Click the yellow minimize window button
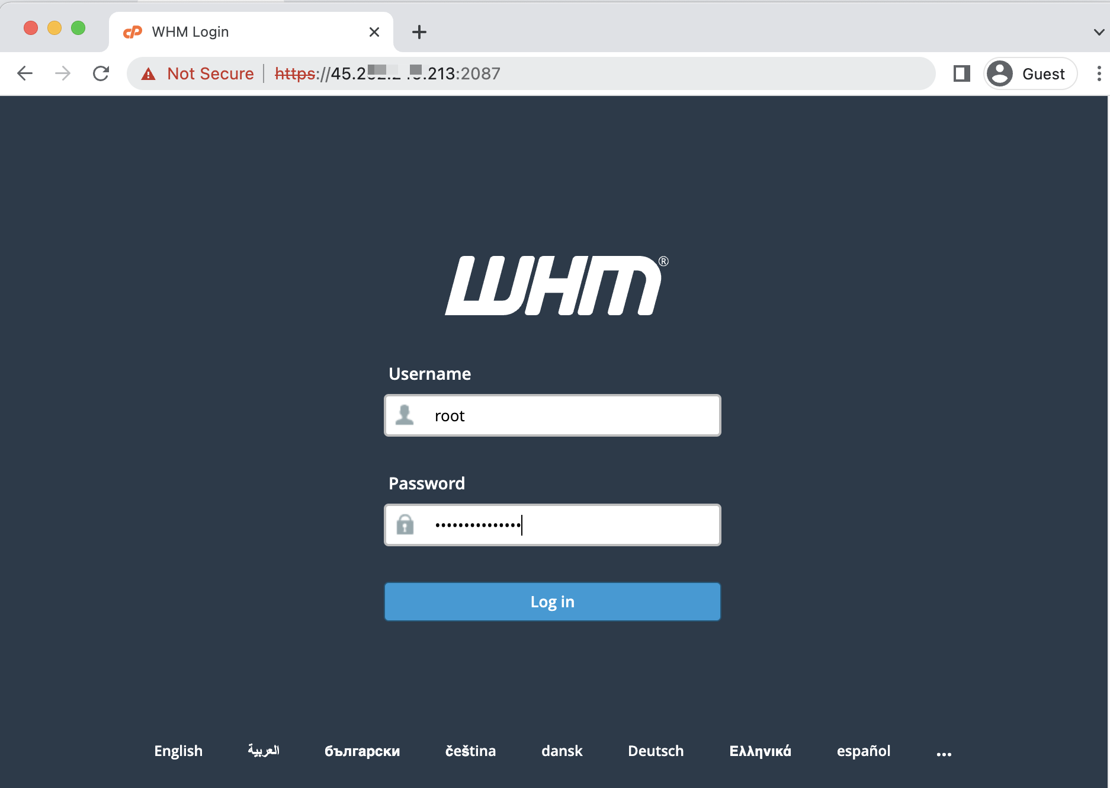The height and width of the screenshot is (788, 1110). (54, 28)
